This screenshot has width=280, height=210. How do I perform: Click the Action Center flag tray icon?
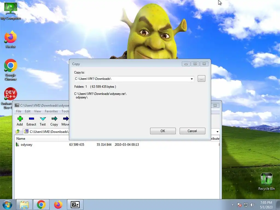[239, 205]
